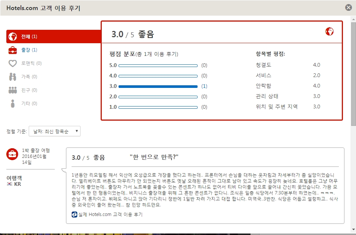Select the 로맨틱 (0) filter
The width and height of the screenshot is (356, 235).
pos(32,63)
